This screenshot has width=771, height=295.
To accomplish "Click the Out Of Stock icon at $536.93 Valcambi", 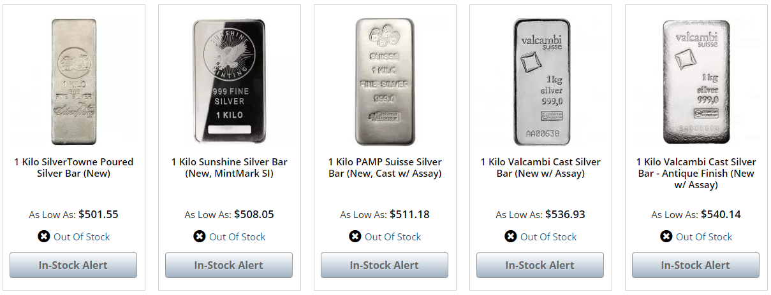I will pos(510,237).
